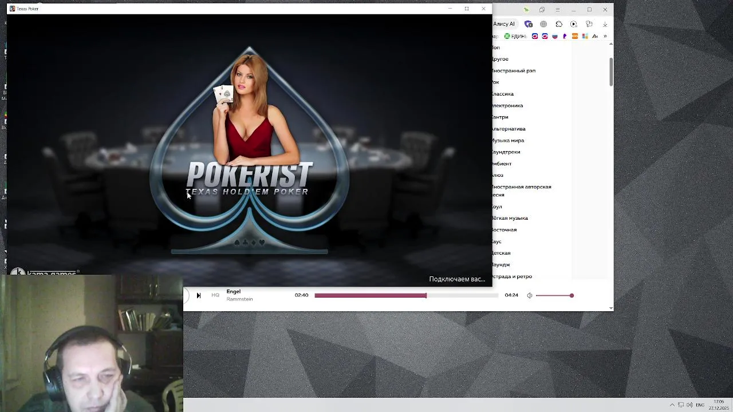The width and height of the screenshot is (733, 412).
Task: Click the first red-blue bookmark icon
Action: pyautogui.click(x=535, y=36)
